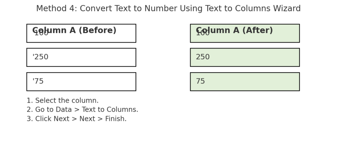This screenshot has height=141, width=337.
Task: Click the Method 4 title heading
Action: pyautogui.click(x=168, y=9)
